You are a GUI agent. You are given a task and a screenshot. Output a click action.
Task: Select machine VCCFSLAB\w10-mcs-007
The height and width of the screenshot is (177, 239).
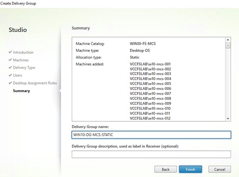pos(150,93)
